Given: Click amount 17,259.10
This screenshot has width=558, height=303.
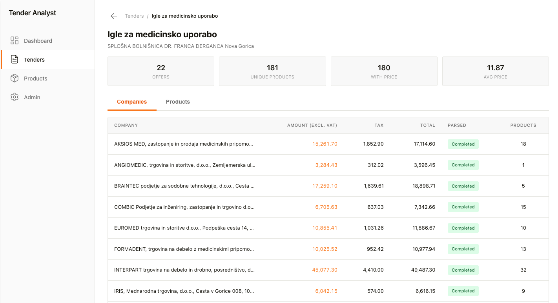Looking at the screenshot, I should pyautogui.click(x=325, y=186).
